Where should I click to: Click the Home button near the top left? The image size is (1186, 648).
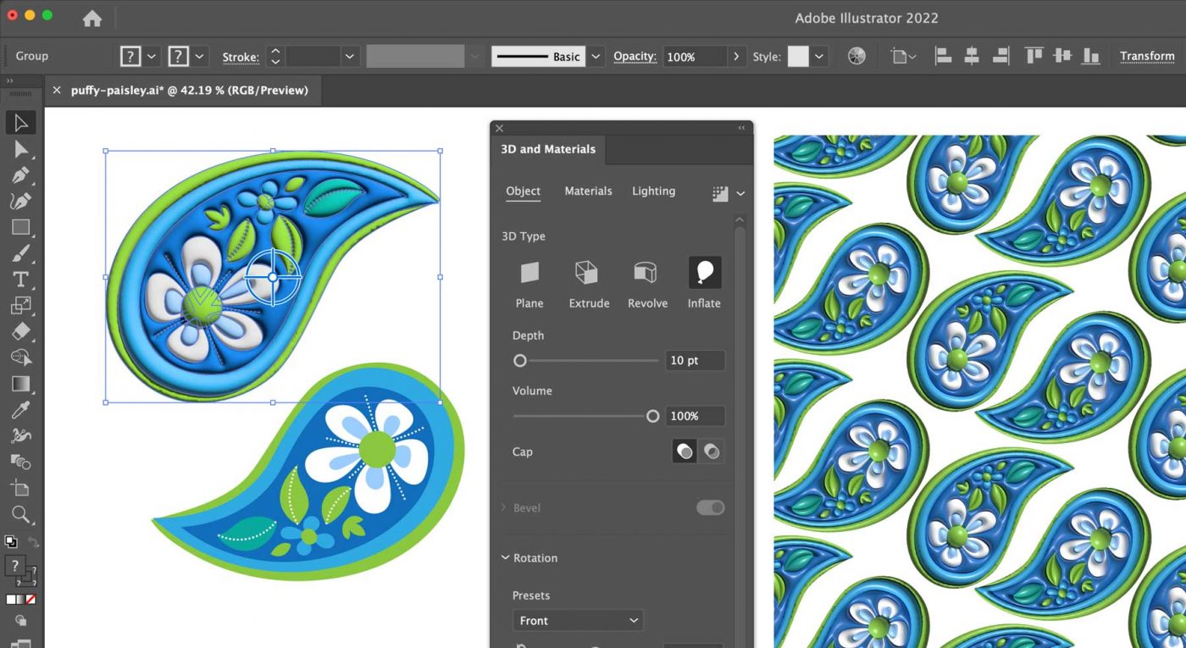click(91, 17)
